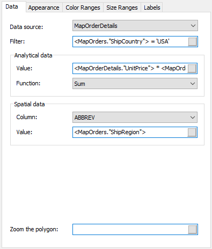The image size is (212, 249).
Task: Click the 'Analytical data' group title
Action: pyautogui.click(x=33, y=55)
